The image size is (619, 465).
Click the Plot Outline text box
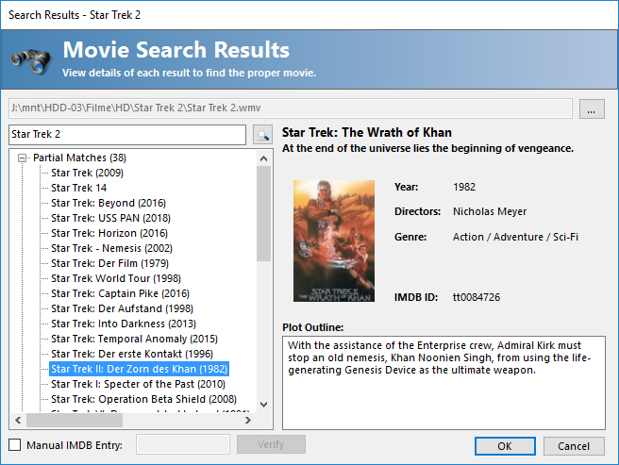443,383
